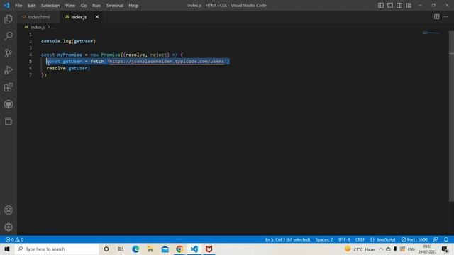Viewport: 454px width, 255px height.
Task: Show hidden system tray icons
Action: coord(381,249)
